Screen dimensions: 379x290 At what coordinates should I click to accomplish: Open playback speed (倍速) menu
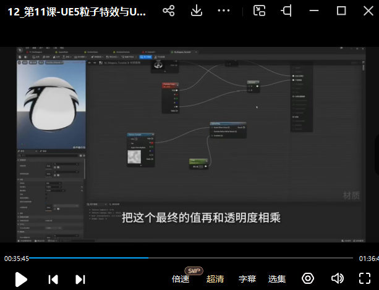click(x=181, y=279)
